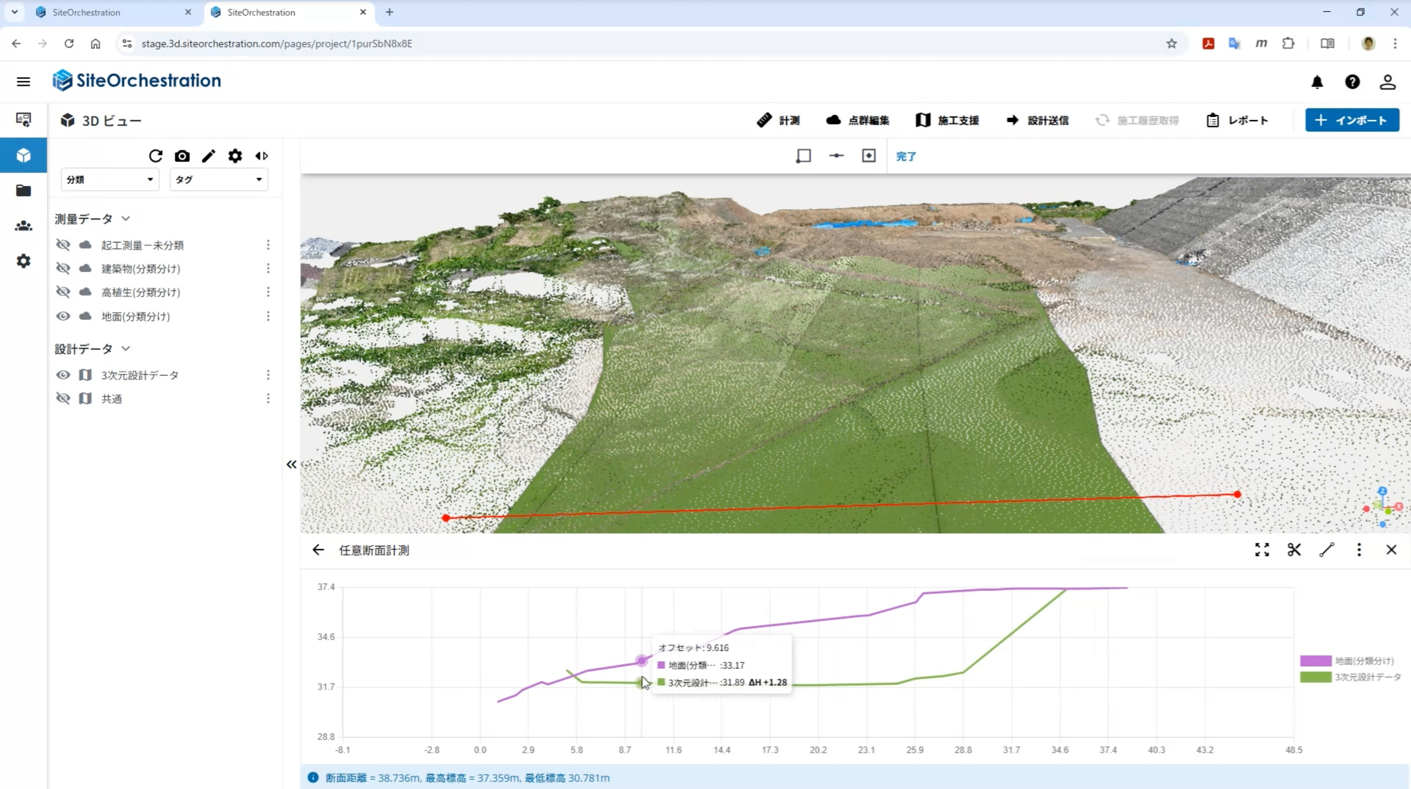Open the notifications bell
1411x789 pixels.
[1317, 82]
